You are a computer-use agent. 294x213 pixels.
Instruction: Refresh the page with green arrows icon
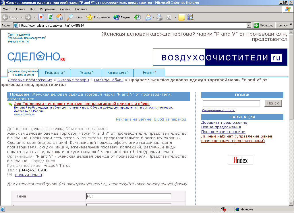[51, 17]
